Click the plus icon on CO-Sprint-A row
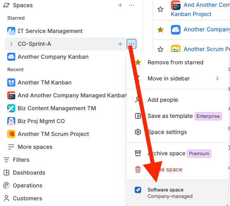Screen dimensions: 230x206 (x=120, y=44)
